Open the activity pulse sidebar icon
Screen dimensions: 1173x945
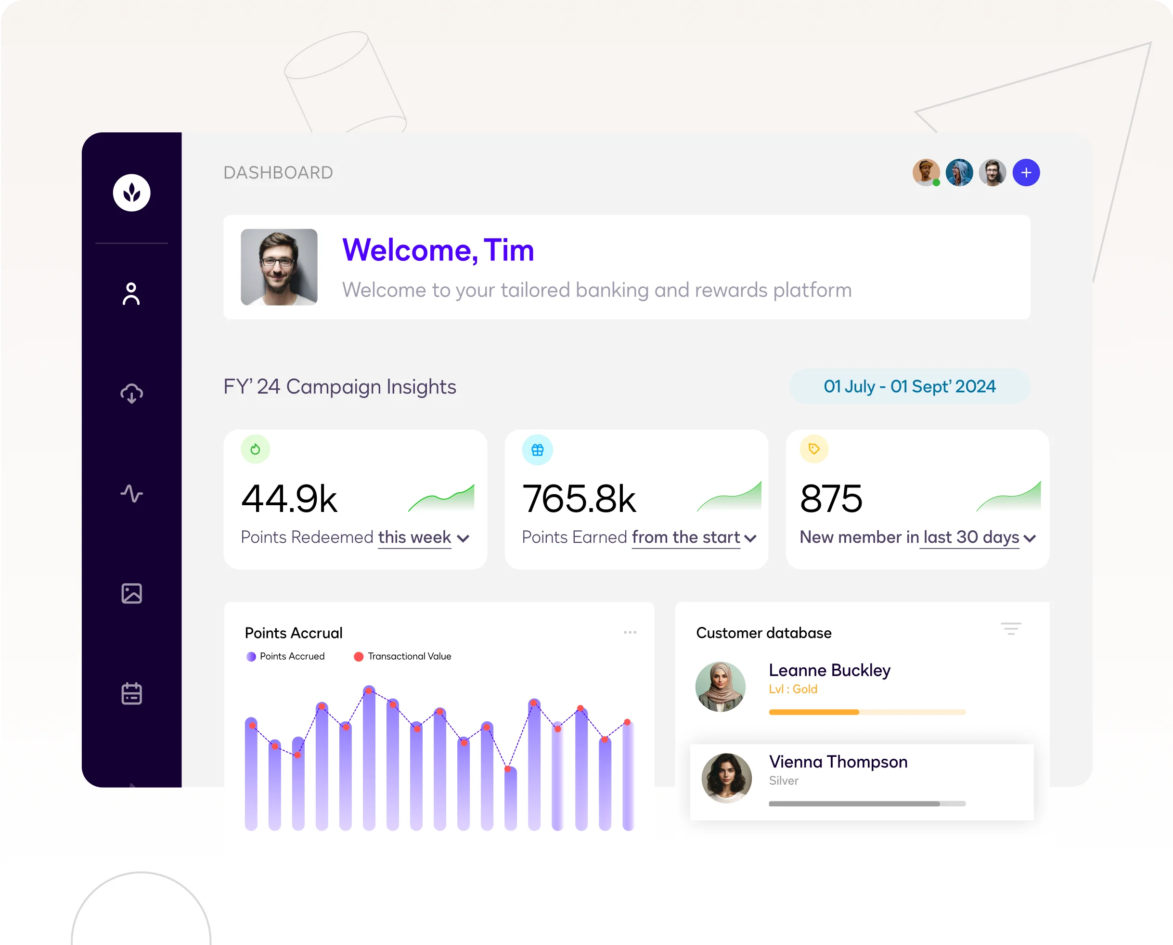click(131, 494)
